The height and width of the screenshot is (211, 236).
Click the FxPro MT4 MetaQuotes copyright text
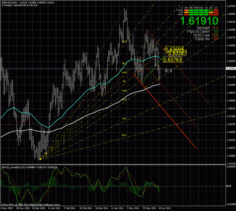pos(31,205)
